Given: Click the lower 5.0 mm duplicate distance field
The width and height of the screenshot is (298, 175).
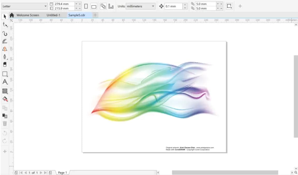Looking at the screenshot, I should (206, 8).
